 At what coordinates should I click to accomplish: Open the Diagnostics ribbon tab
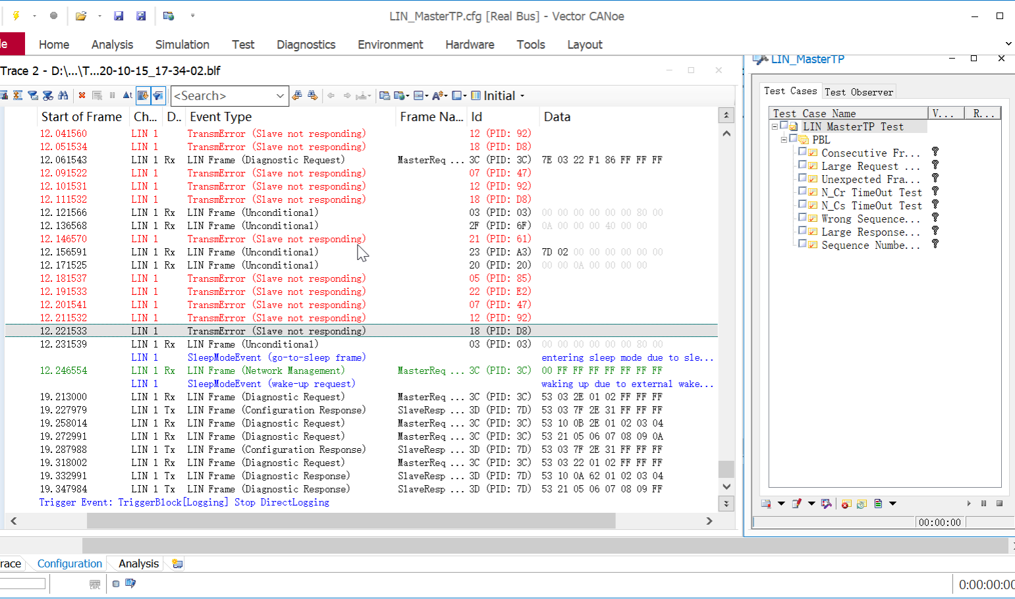point(306,45)
